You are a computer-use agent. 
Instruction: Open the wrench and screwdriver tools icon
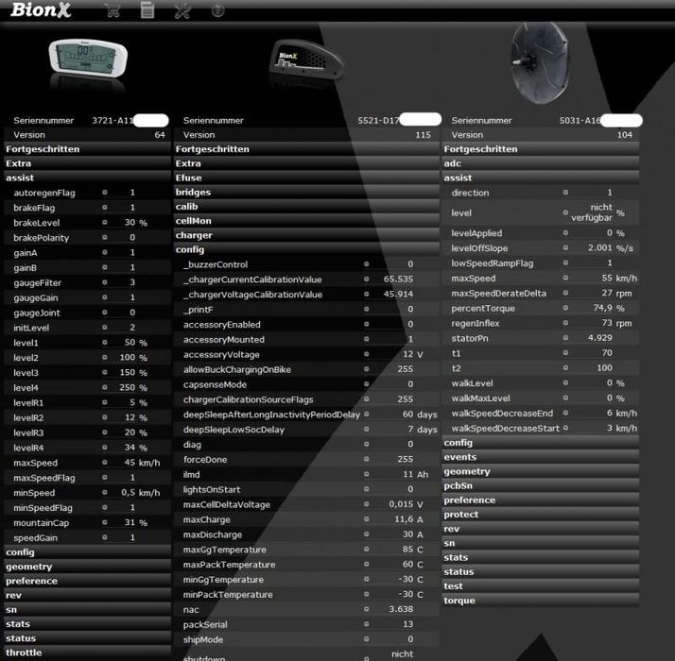pyautogui.click(x=182, y=10)
